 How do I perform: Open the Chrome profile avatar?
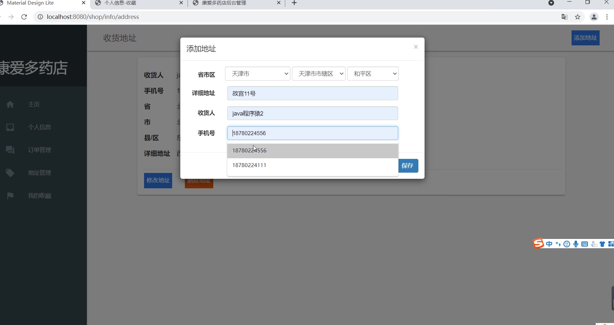(x=594, y=17)
